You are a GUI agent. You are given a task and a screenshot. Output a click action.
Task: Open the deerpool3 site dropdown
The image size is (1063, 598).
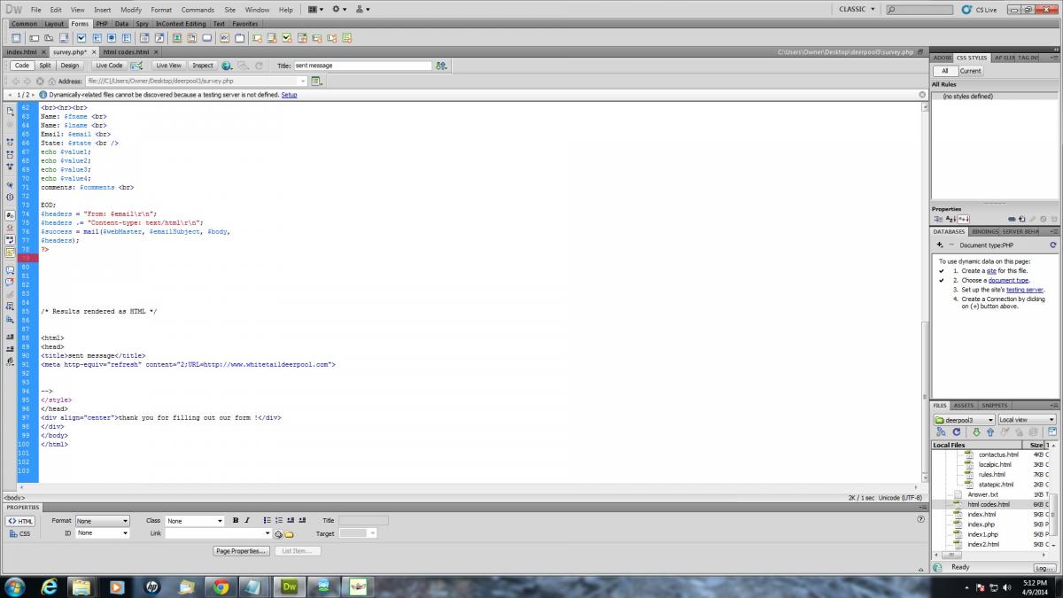click(x=964, y=420)
